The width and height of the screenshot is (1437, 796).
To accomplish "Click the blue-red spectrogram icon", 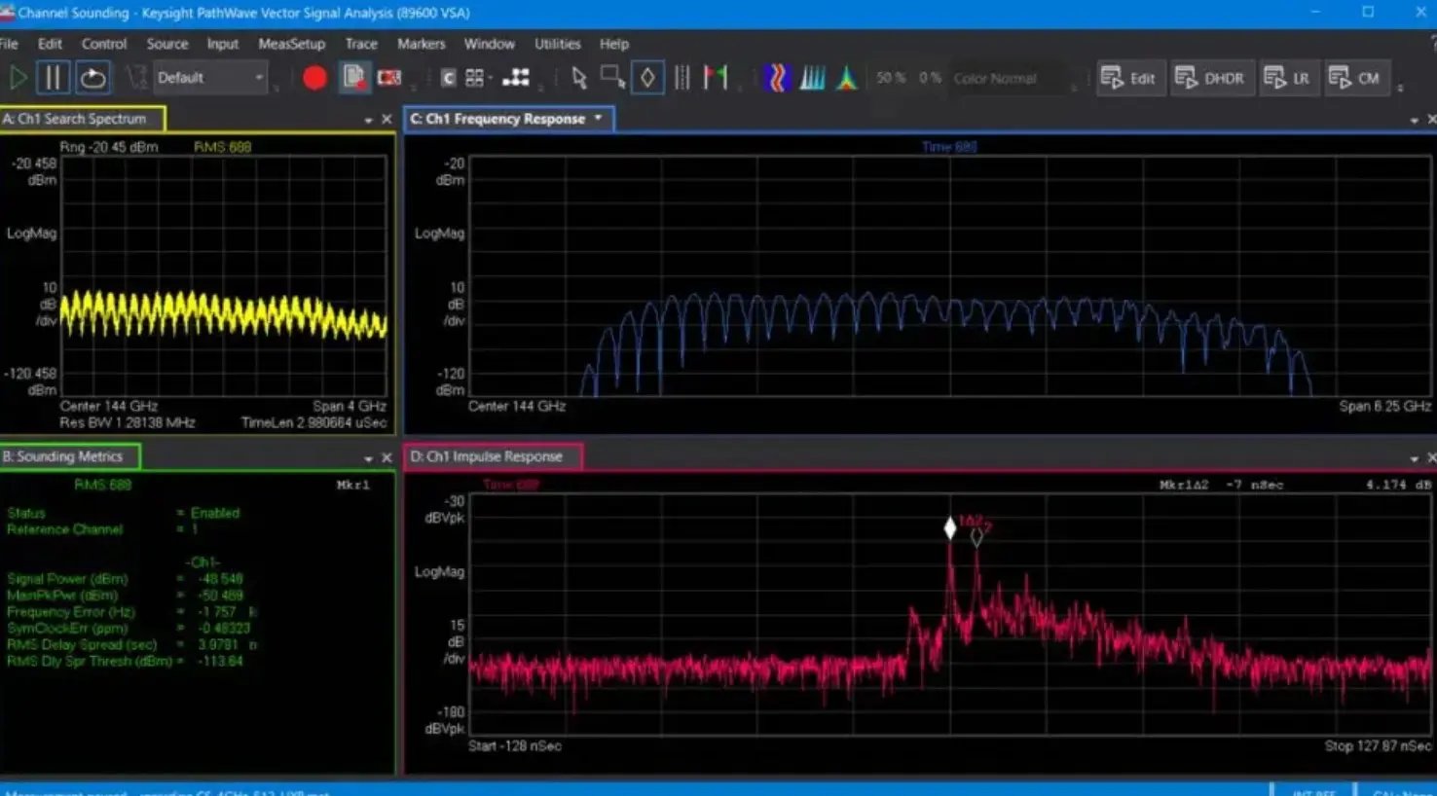I will tap(776, 78).
